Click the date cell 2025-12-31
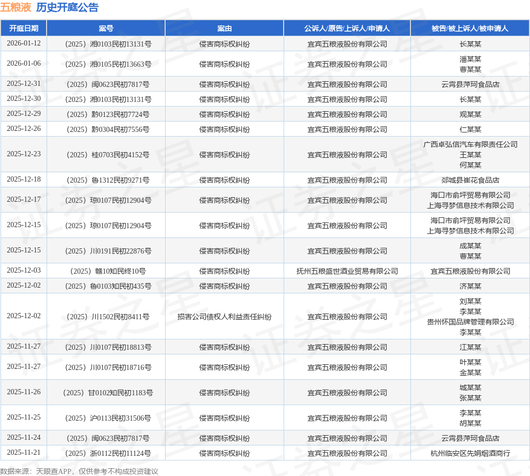The width and height of the screenshot is (530, 476). pyautogui.click(x=24, y=83)
